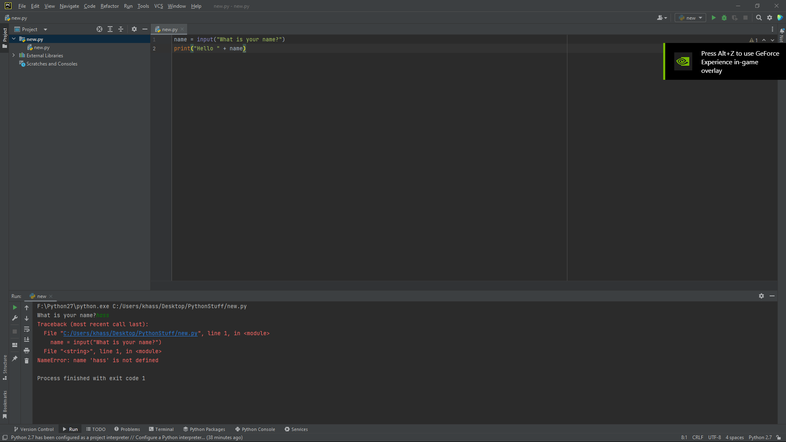This screenshot has height=442, width=786.
Task: Run the 'new' configuration with the green play icon
Action: click(714, 18)
